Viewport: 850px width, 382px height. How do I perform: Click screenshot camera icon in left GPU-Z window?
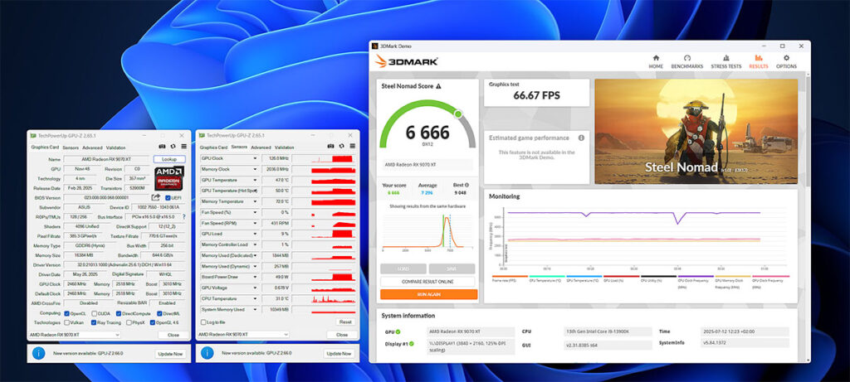[x=162, y=147]
